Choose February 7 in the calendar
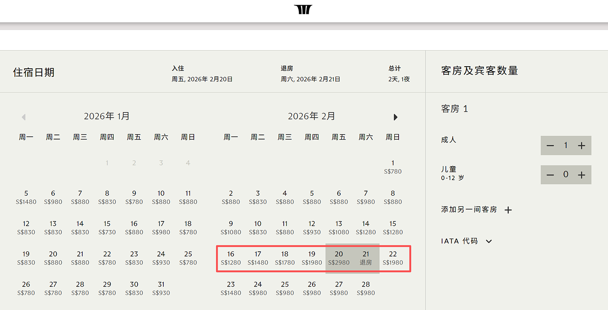The image size is (608, 310). pos(366,197)
